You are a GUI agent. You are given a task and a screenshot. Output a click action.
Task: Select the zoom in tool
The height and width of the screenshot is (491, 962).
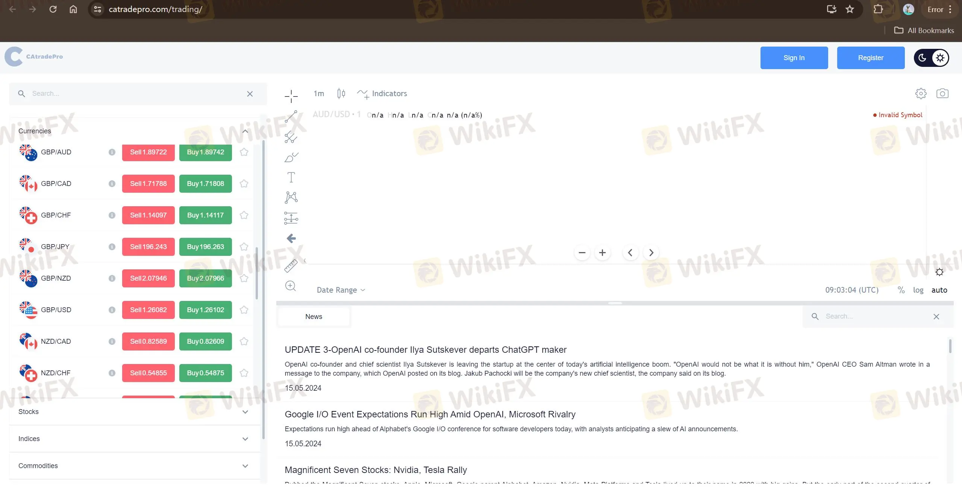click(x=290, y=286)
